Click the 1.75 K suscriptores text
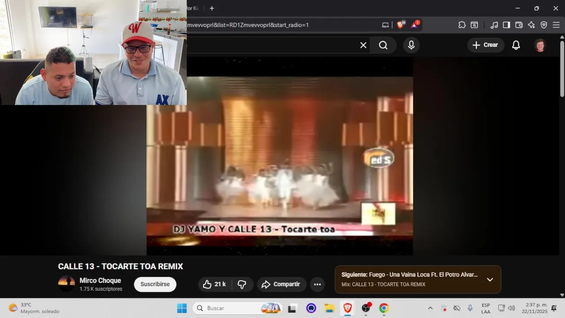565x318 pixels. [x=101, y=289]
